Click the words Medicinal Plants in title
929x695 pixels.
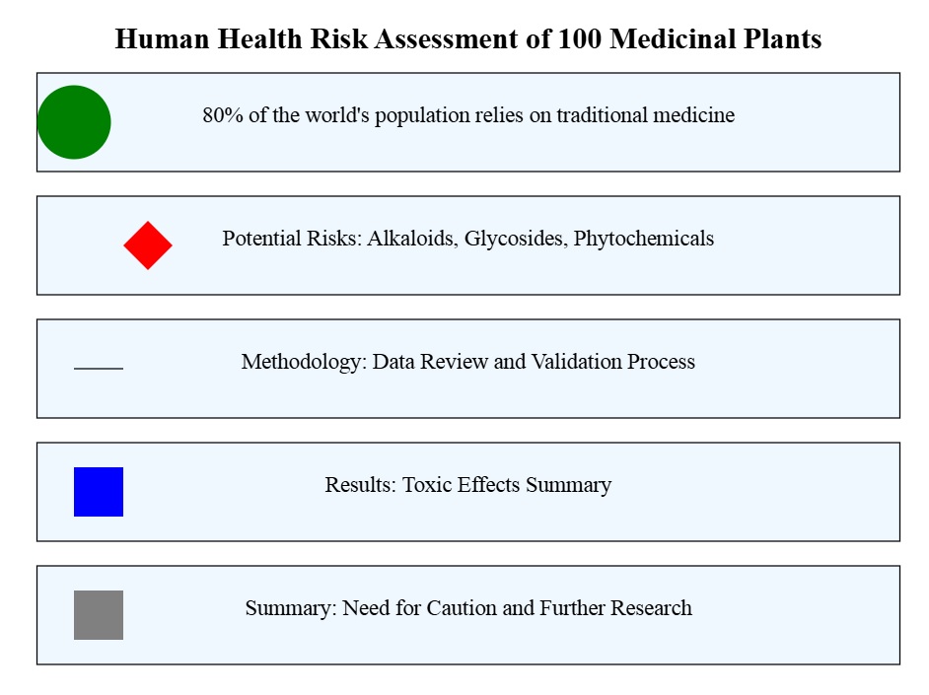point(716,39)
